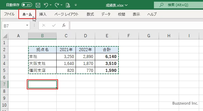
Task: Click the formula bar Cancel X icon
Action: (44, 25)
